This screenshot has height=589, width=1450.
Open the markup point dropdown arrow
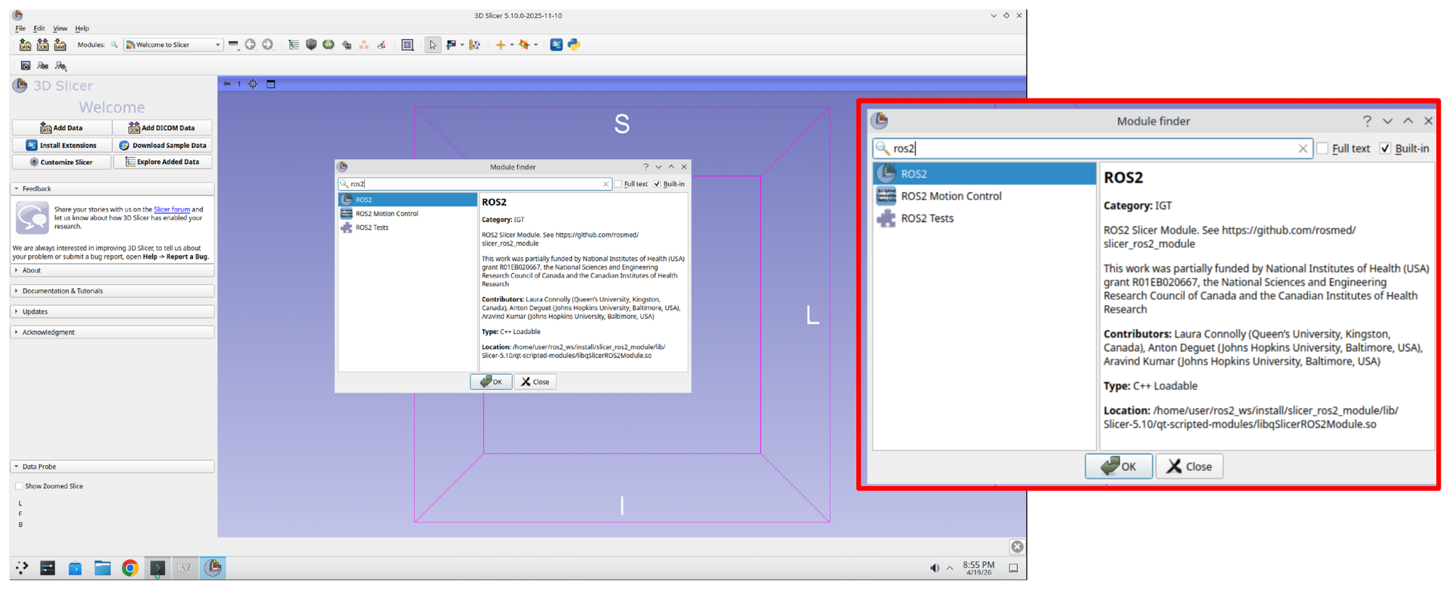pos(512,45)
